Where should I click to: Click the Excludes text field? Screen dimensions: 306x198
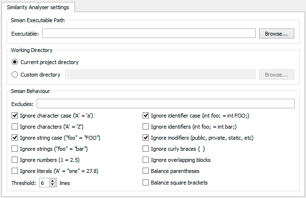[x=165, y=104]
